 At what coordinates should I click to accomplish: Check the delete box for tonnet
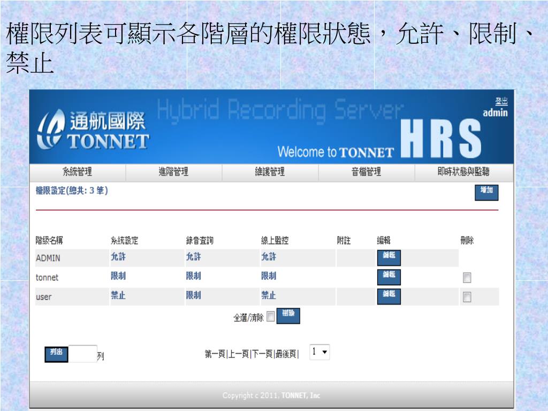[467, 278]
